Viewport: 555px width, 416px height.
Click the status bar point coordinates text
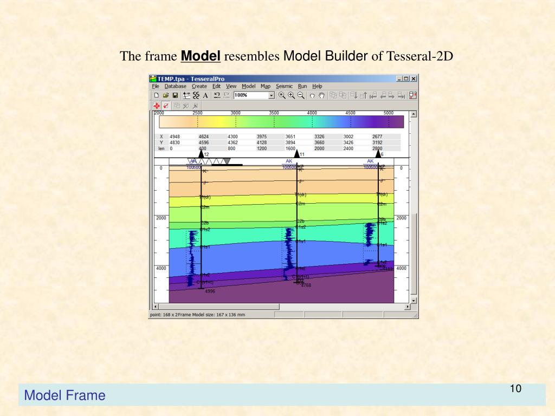tap(164, 315)
